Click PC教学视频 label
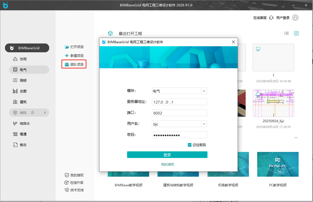313x202 pixels. [x=278, y=185]
